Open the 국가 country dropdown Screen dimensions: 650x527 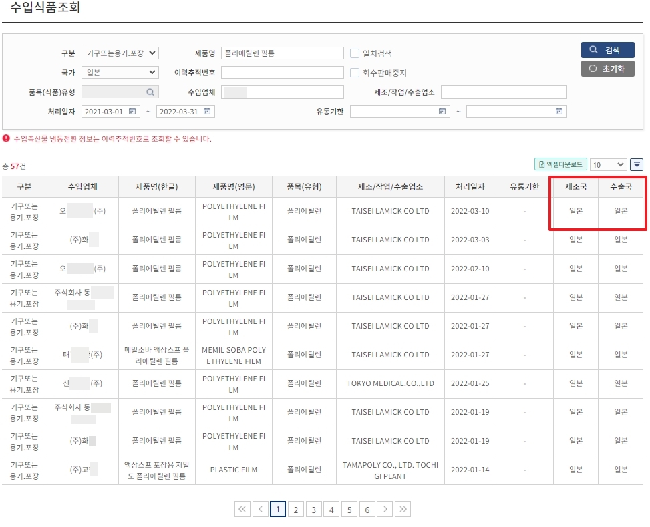click(120, 73)
